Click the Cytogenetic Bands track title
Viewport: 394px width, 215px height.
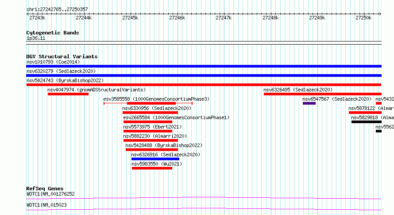coord(53,33)
